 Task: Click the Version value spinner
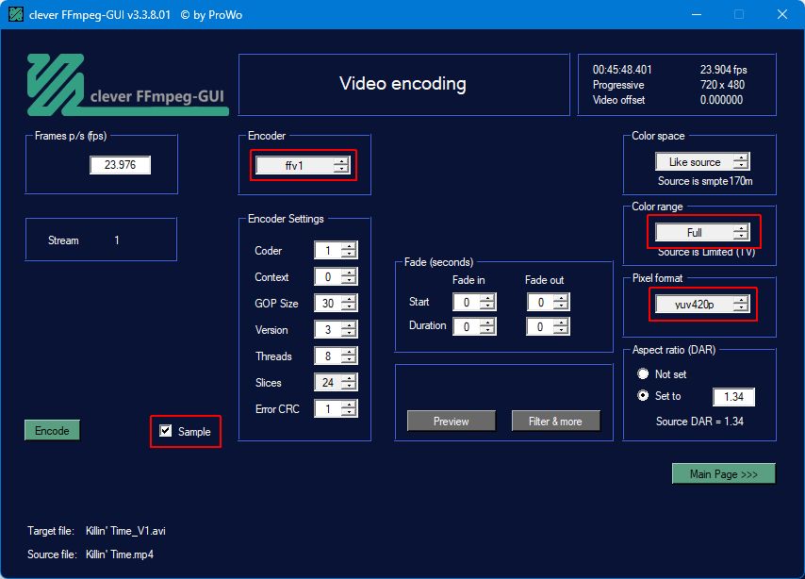(336, 329)
